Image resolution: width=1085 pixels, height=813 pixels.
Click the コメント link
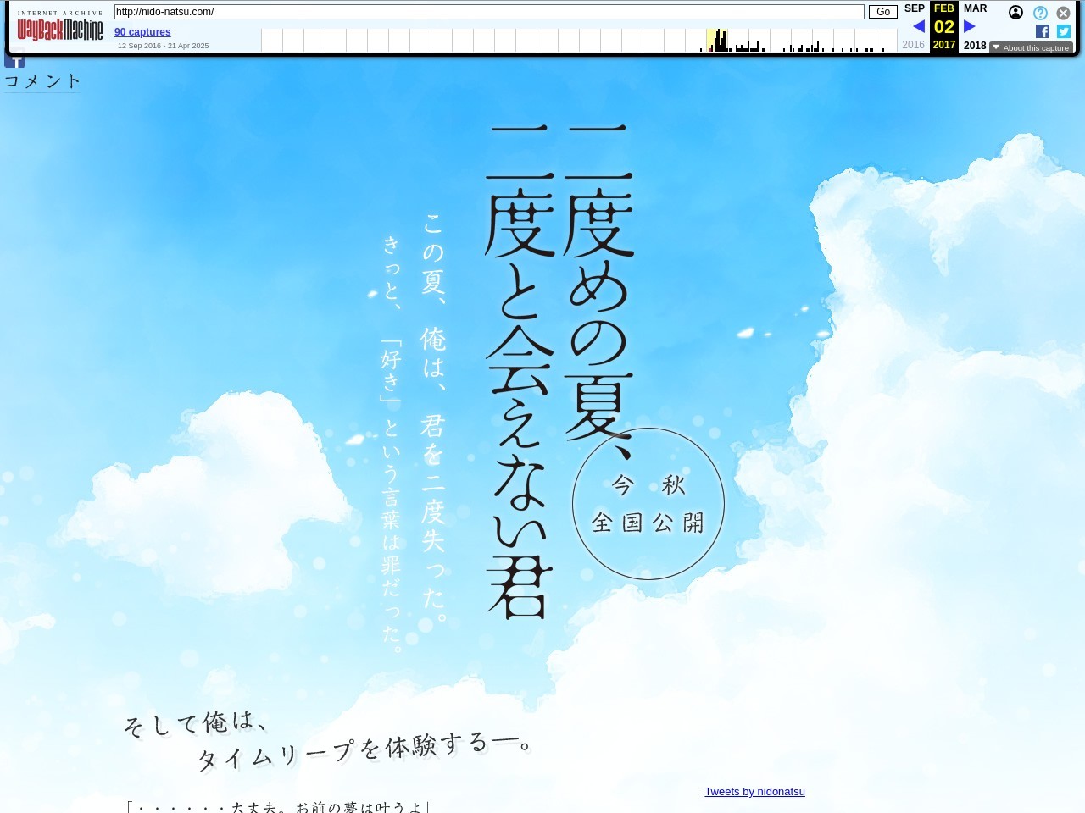click(x=42, y=81)
